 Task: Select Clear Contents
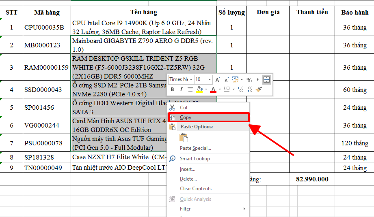click(x=208, y=189)
